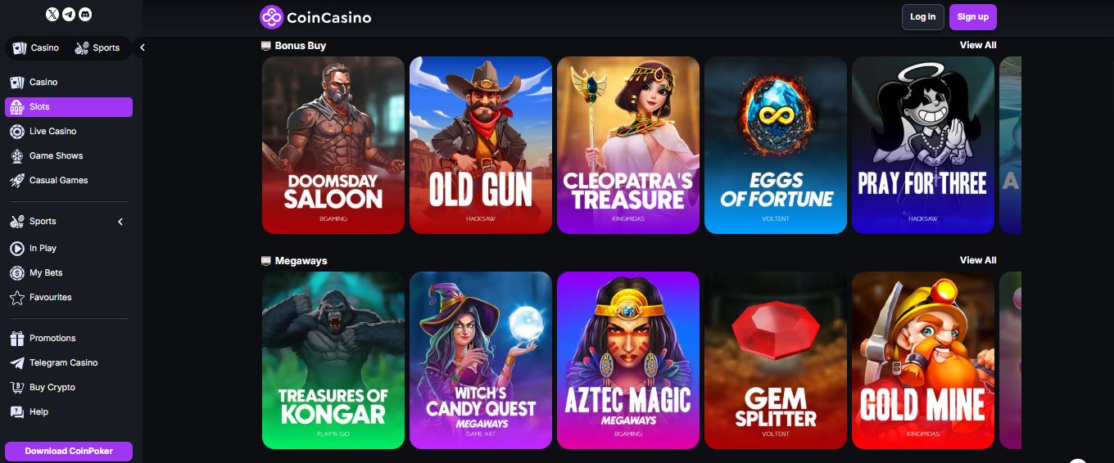Collapse the sidebar with the arrow
This screenshot has height=463, width=1114.
pyautogui.click(x=142, y=47)
